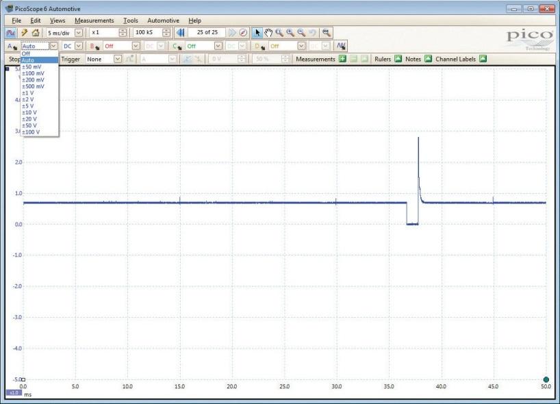Viewport: 560px width, 404px height.
Task: Open the timebase 5 ms/div dropdown
Action: (x=79, y=33)
